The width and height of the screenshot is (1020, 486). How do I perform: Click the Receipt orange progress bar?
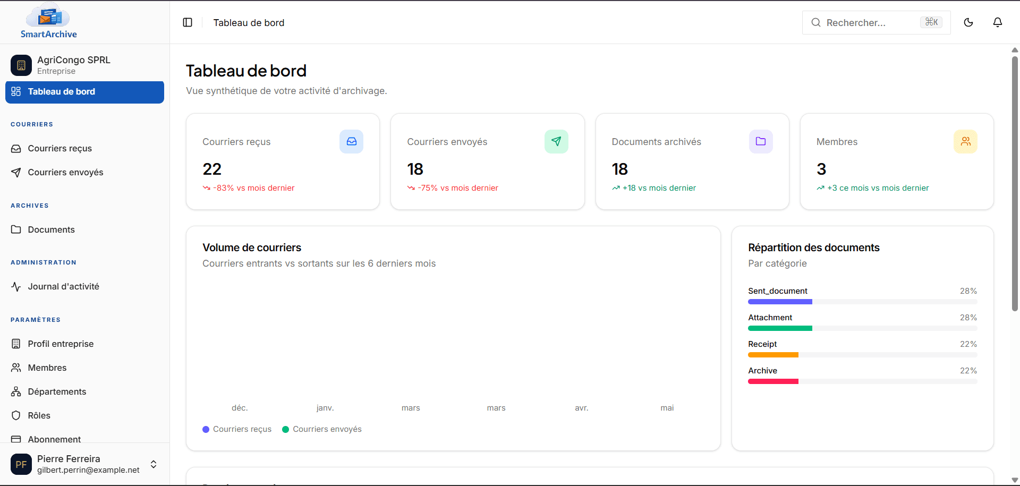click(x=863, y=355)
